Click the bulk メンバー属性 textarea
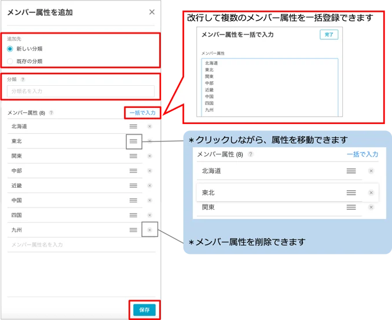Screen dimensions: 392x320 270,88
